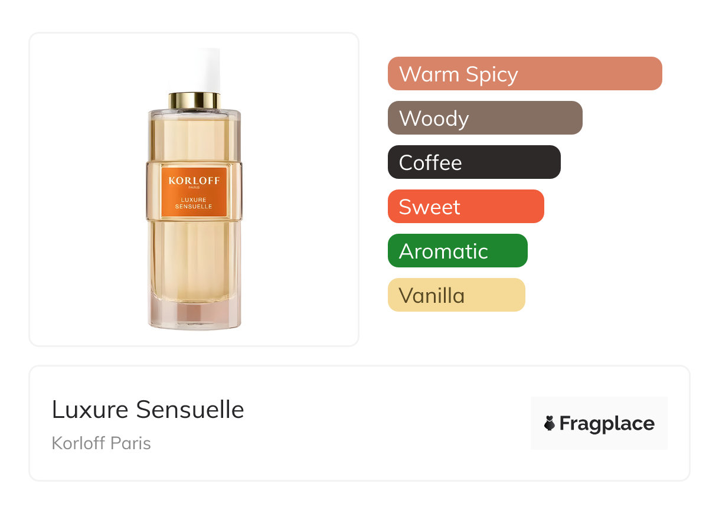The image size is (719, 510).
Task: Select the Woody accord bar
Action: click(x=485, y=118)
